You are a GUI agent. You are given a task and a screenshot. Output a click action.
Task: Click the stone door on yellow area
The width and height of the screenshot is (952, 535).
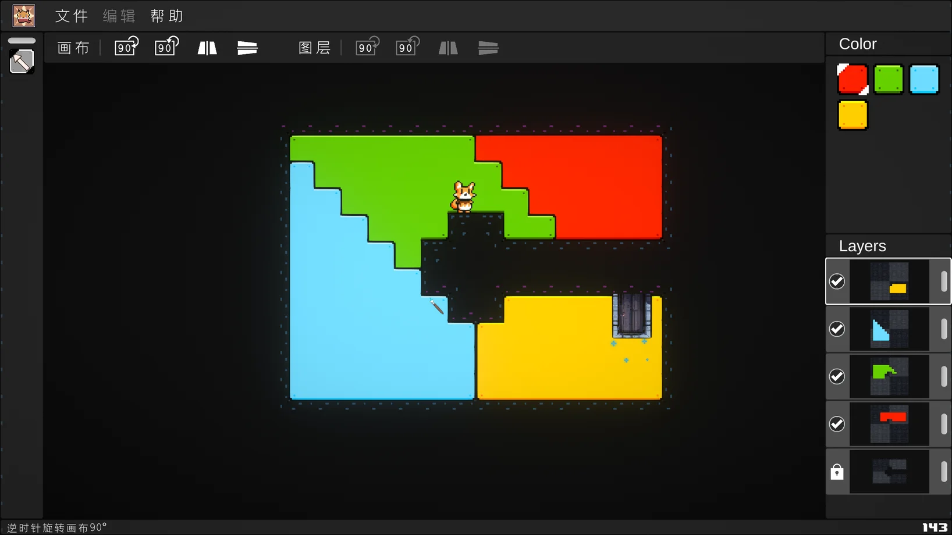pyautogui.click(x=631, y=316)
